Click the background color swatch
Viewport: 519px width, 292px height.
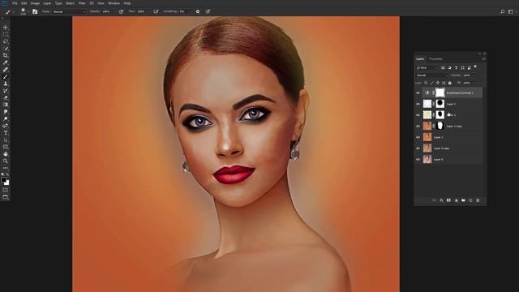[x=7, y=182]
